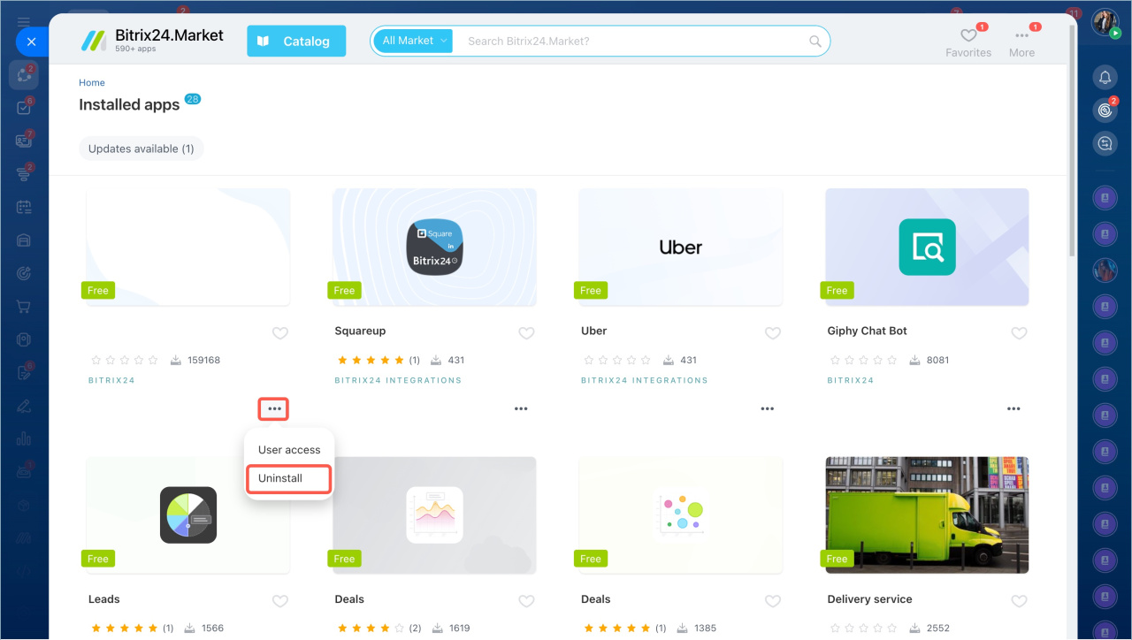
Task: Open shopping cart icon in left sidebar
Action: click(x=25, y=307)
